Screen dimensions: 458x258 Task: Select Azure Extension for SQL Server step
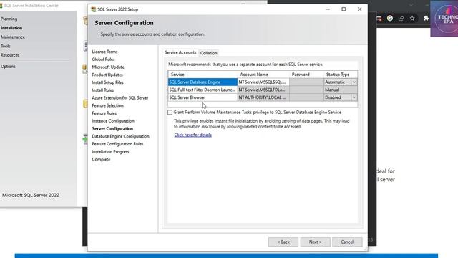click(120, 97)
